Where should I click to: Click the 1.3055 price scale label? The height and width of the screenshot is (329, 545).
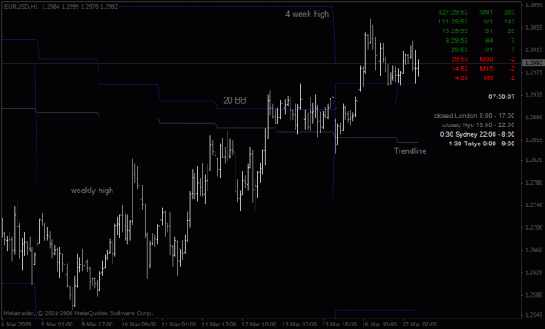pyautogui.click(x=535, y=28)
